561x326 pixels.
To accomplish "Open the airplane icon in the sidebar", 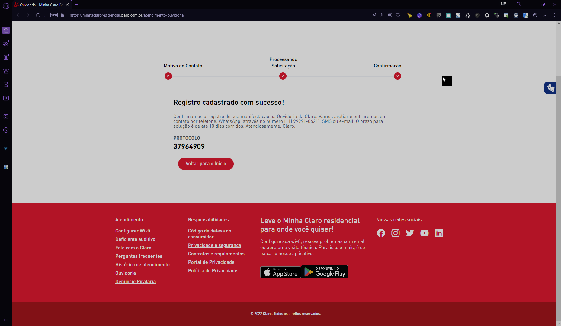I will (x=6, y=44).
